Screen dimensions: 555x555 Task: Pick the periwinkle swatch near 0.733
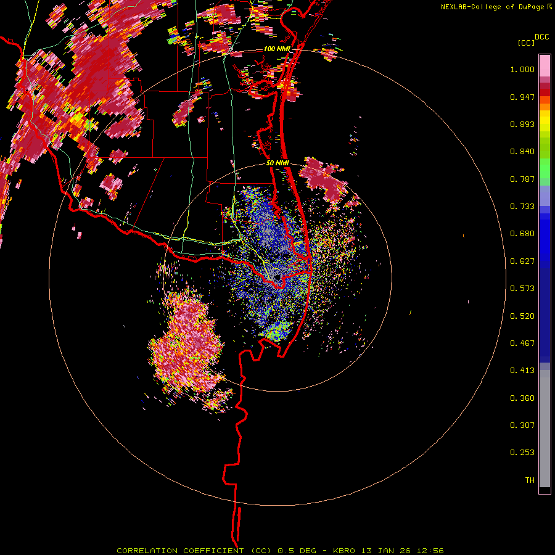545,195
